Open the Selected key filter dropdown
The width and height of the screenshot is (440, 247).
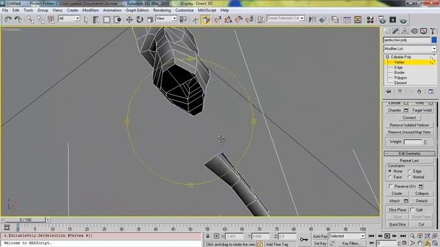pyautogui.click(x=346, y=236)
